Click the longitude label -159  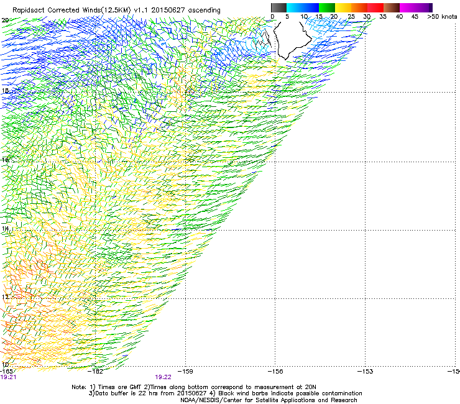(x=185, y=372)
